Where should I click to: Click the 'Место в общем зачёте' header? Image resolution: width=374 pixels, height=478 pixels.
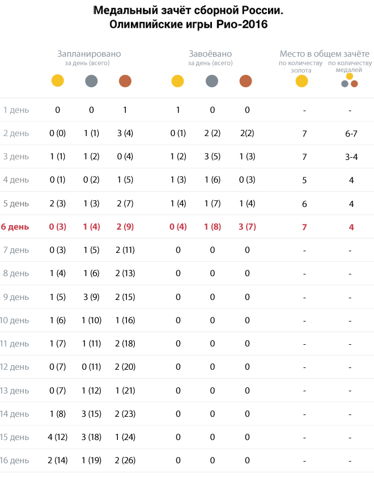click(325, 54)
